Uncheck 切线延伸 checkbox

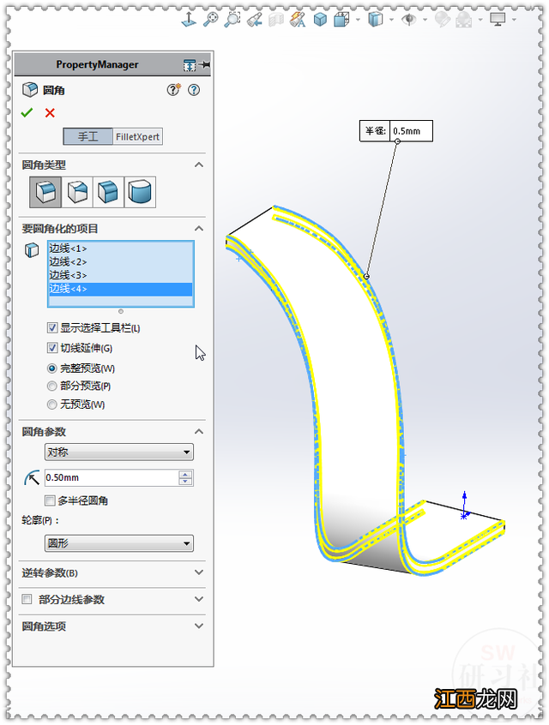(52, 348)
